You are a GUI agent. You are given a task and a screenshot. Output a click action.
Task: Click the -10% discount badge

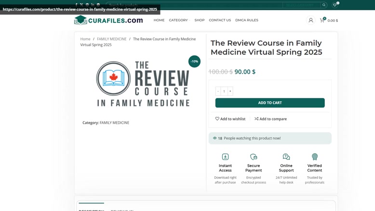(194, 61)
